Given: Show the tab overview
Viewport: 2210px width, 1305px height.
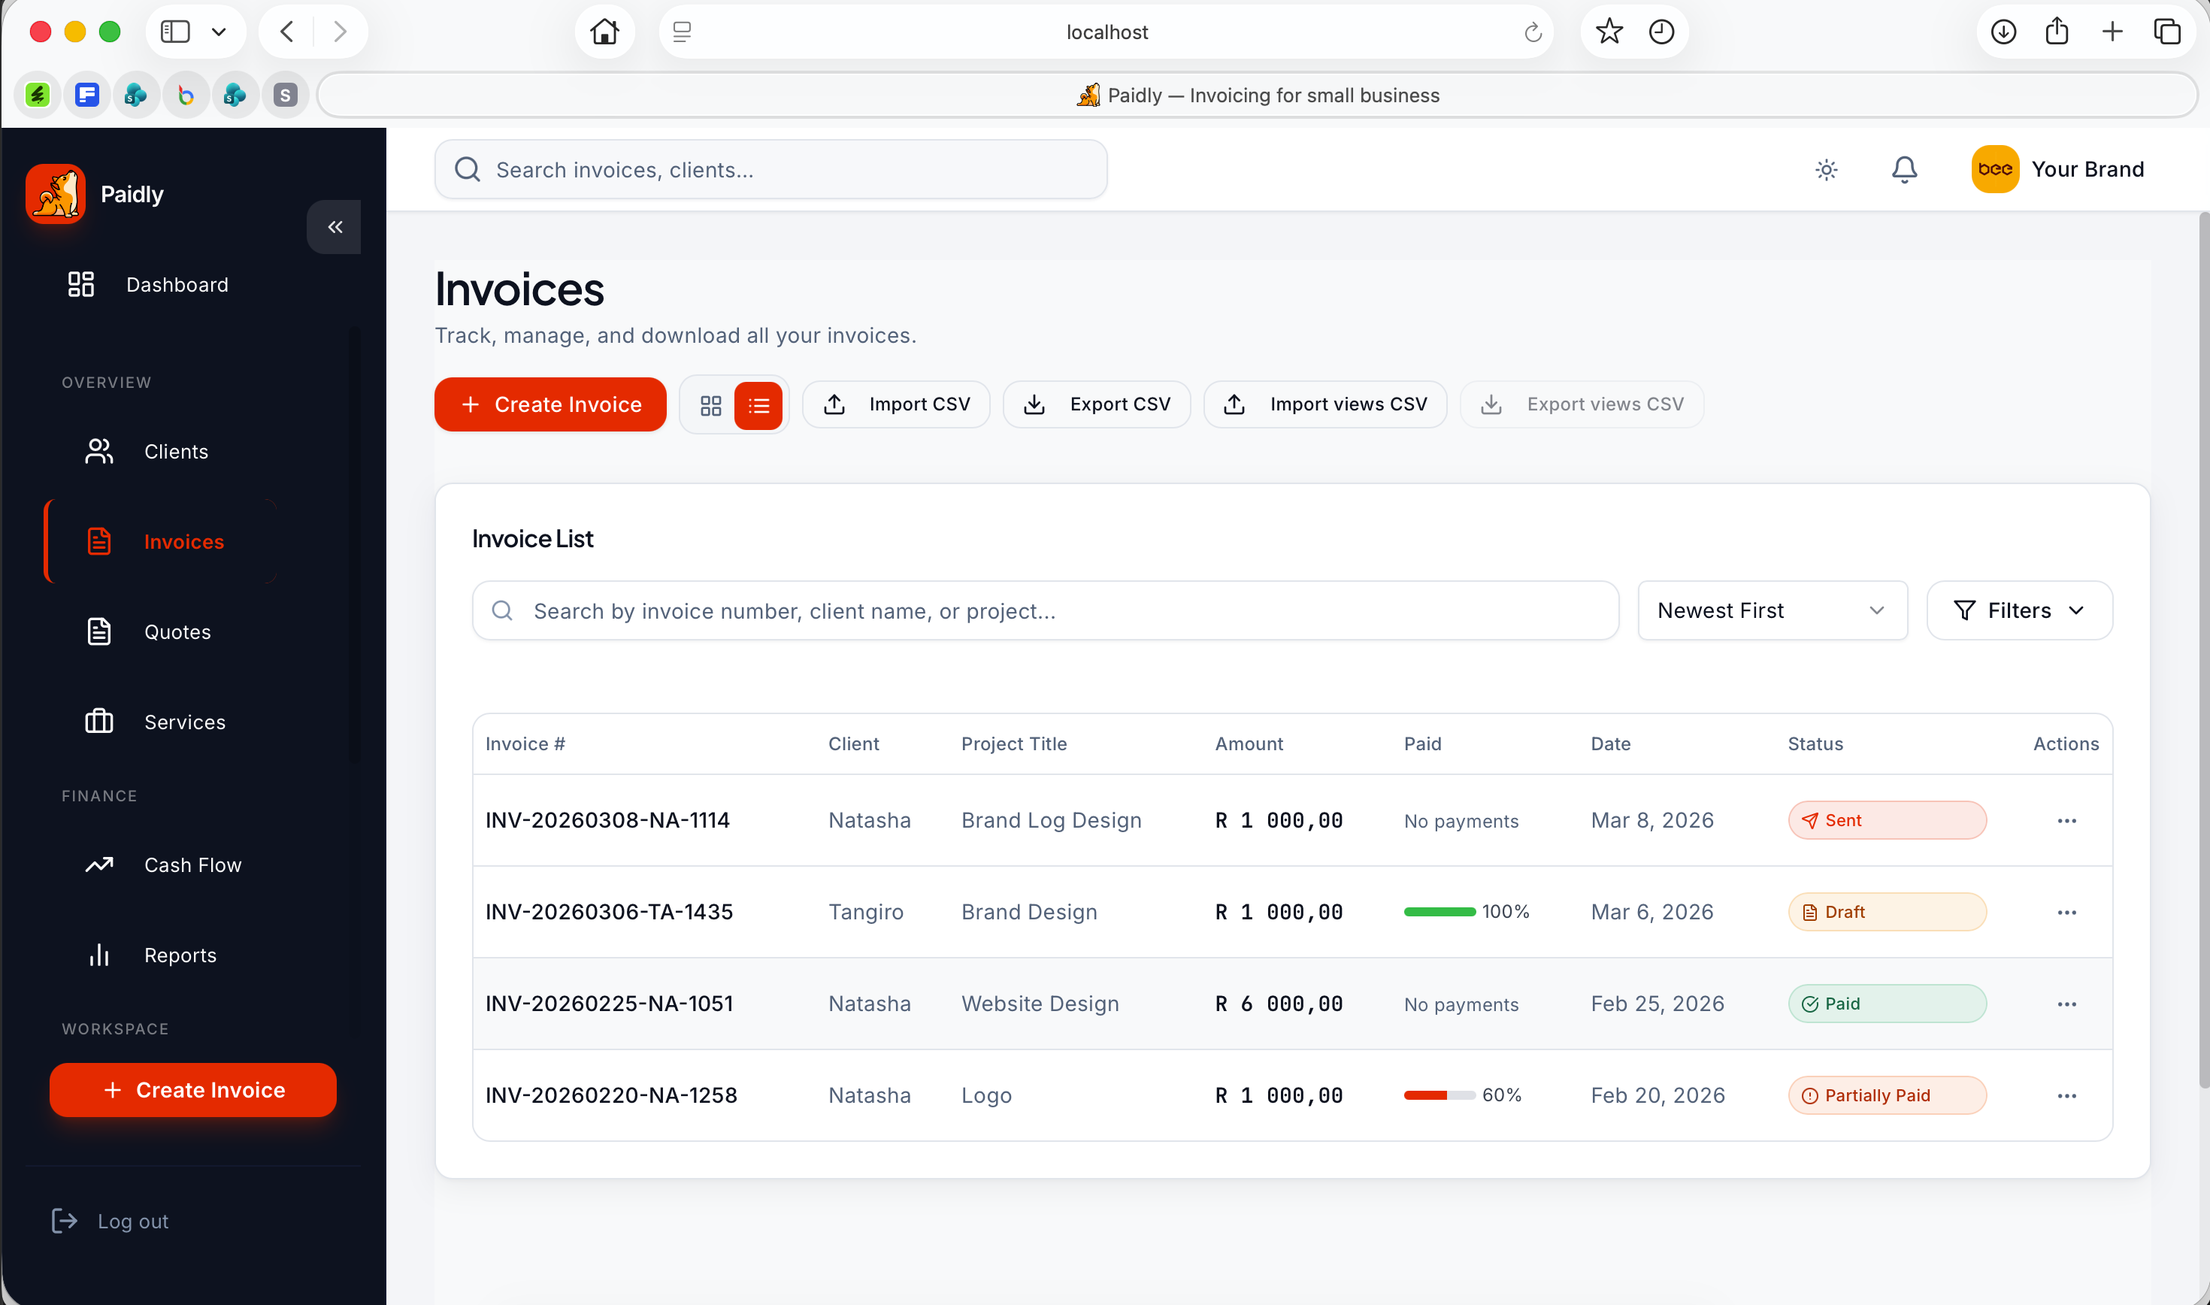Looking at the screenshot, I should 2167,32.
